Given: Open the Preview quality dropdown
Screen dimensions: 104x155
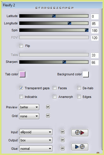Looking at the screenshot, I should click(x=29, y=107).
